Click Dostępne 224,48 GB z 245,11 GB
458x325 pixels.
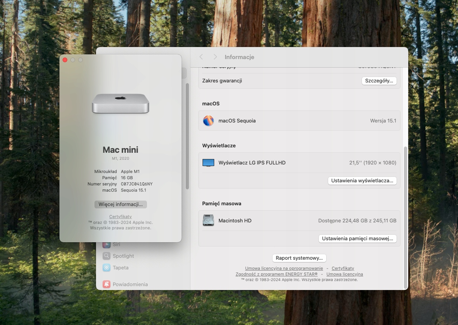[357, 220]
